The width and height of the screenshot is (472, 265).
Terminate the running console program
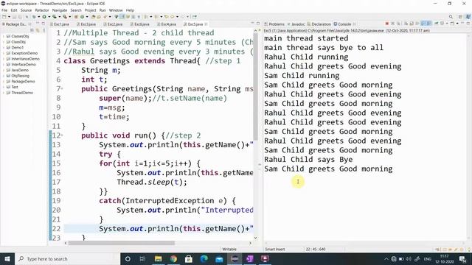(x=386, y=24)
